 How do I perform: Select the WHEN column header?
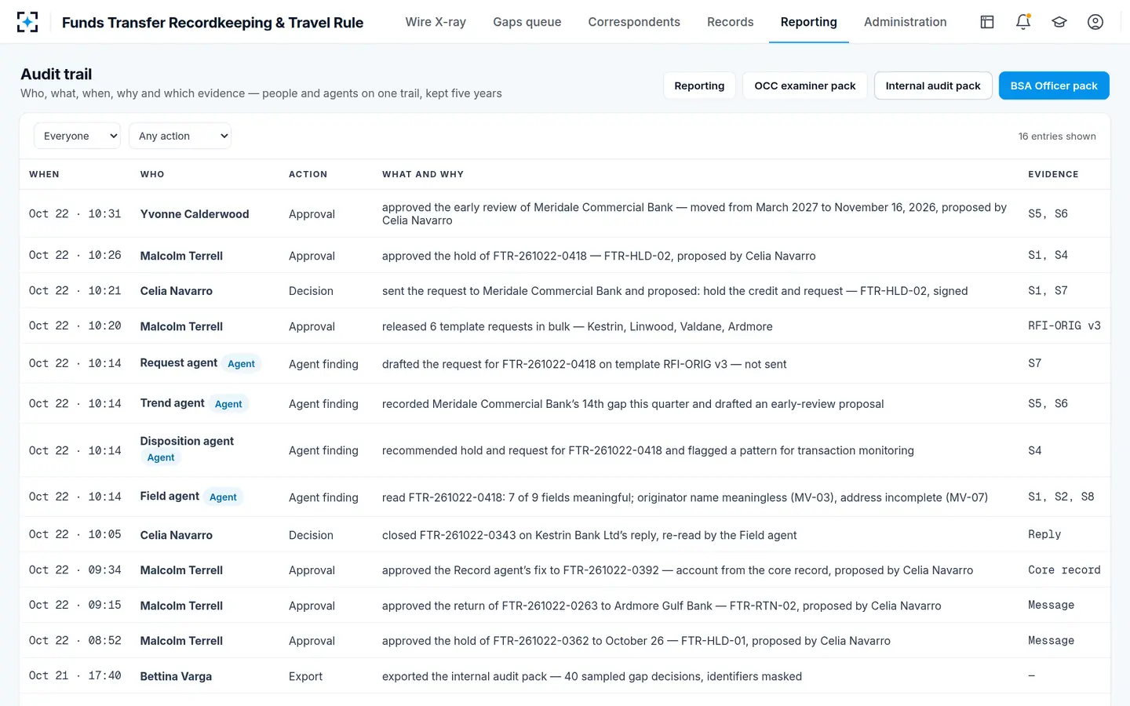tap(44, 174)
